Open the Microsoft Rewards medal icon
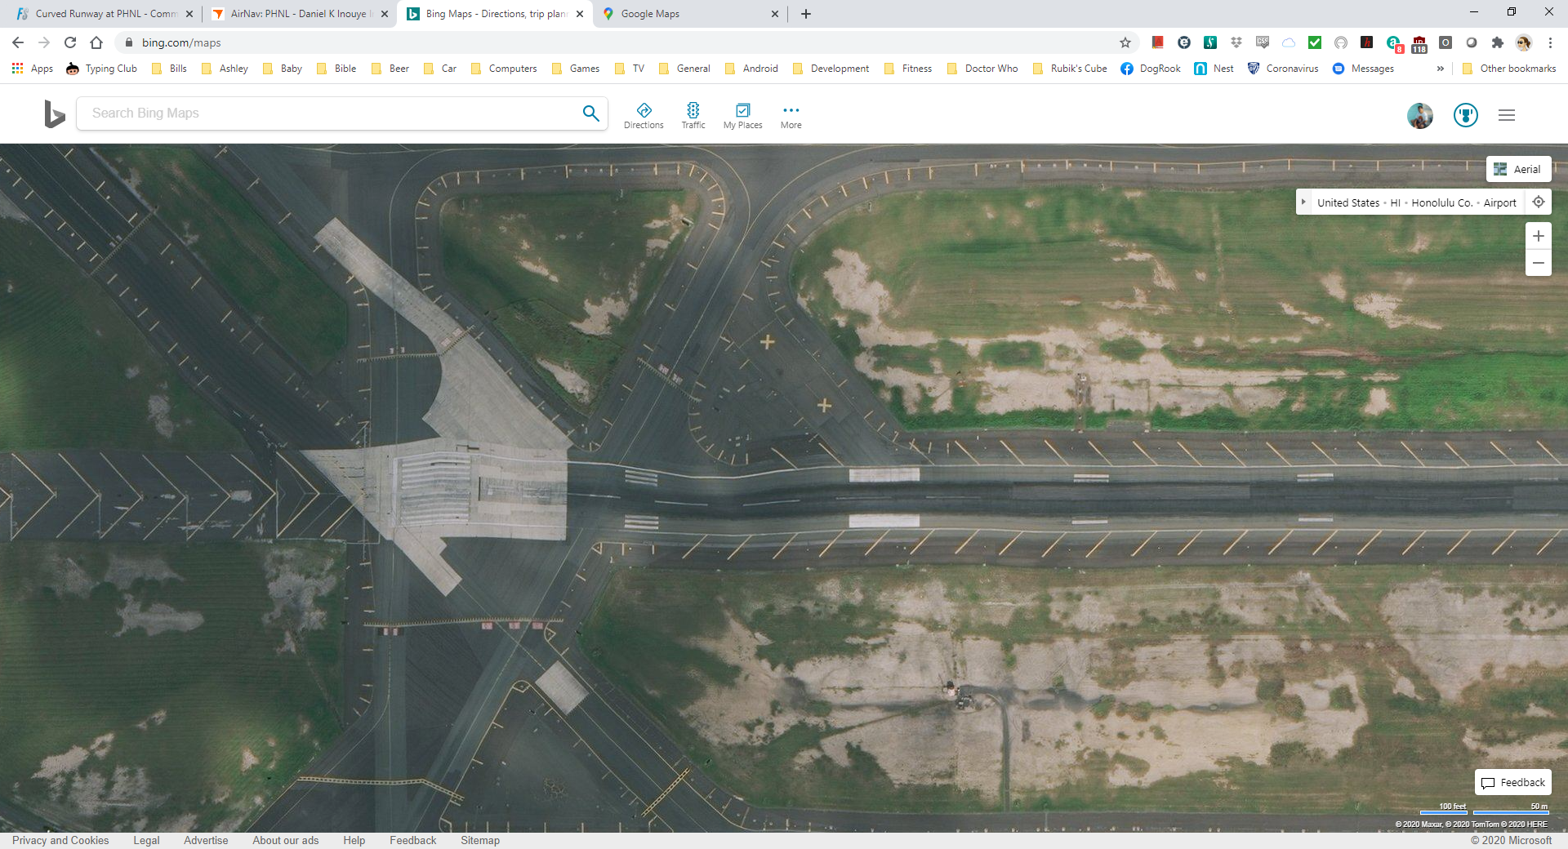1568x849 pixels. 1466,115
